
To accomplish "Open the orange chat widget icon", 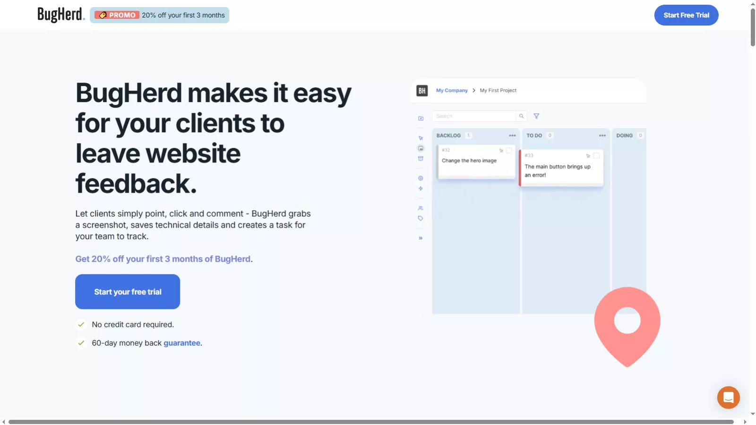I will (x=728, y=398).
